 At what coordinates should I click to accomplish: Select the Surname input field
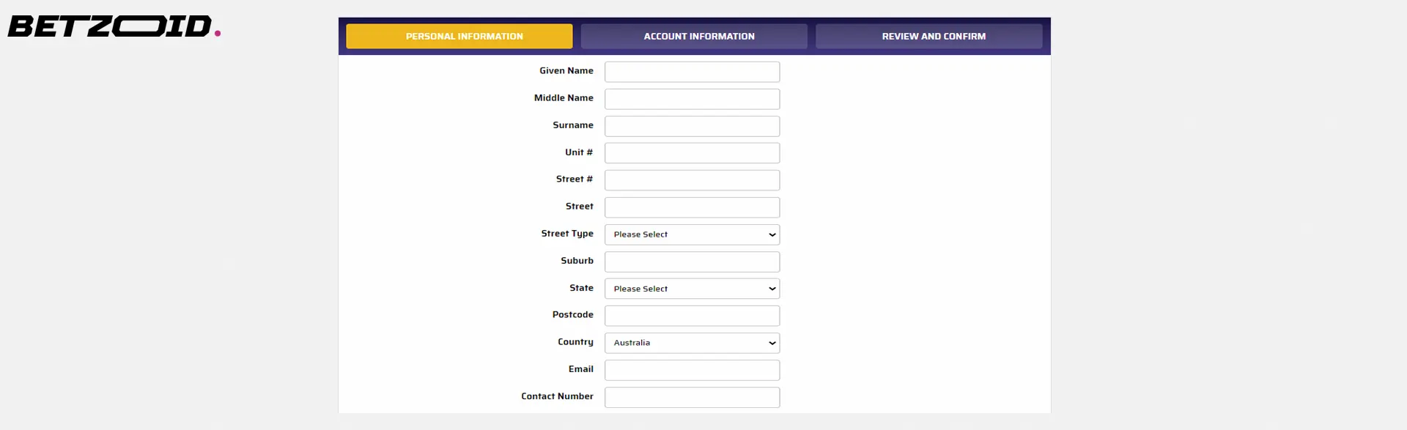692,126
